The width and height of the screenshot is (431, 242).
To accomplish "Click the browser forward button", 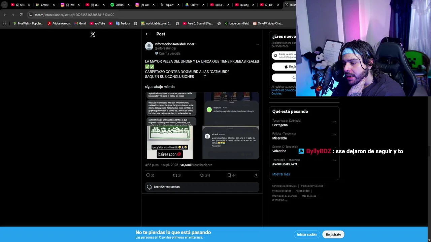I will [x=13, y=15].
